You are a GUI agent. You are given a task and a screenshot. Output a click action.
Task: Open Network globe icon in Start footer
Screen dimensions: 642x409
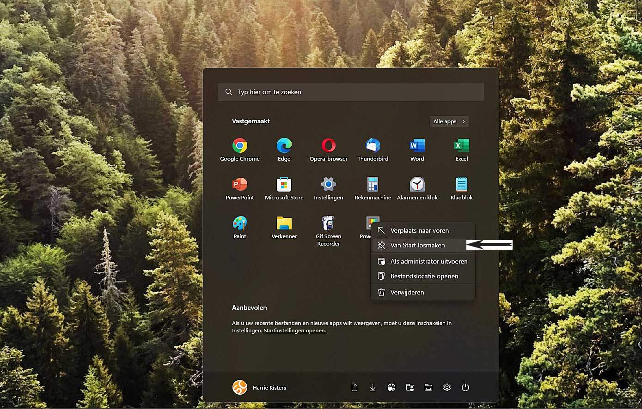click(391, 387)
